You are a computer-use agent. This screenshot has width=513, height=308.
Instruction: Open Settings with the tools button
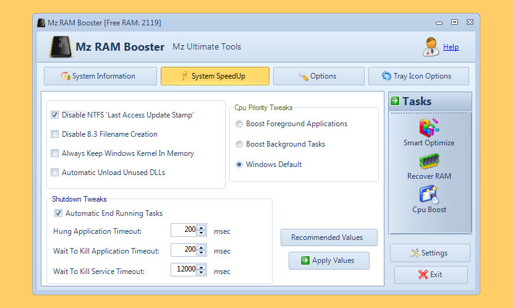coord(430,253)
